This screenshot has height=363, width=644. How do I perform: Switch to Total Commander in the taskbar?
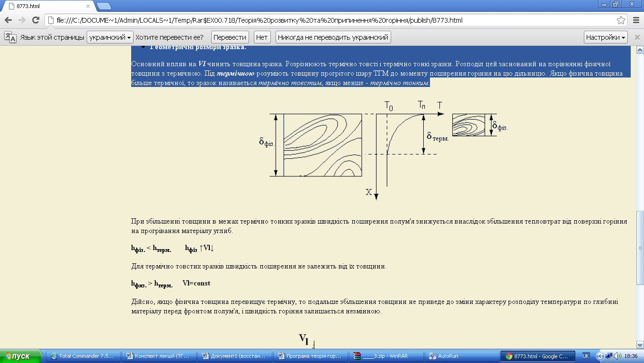(83, 356)
